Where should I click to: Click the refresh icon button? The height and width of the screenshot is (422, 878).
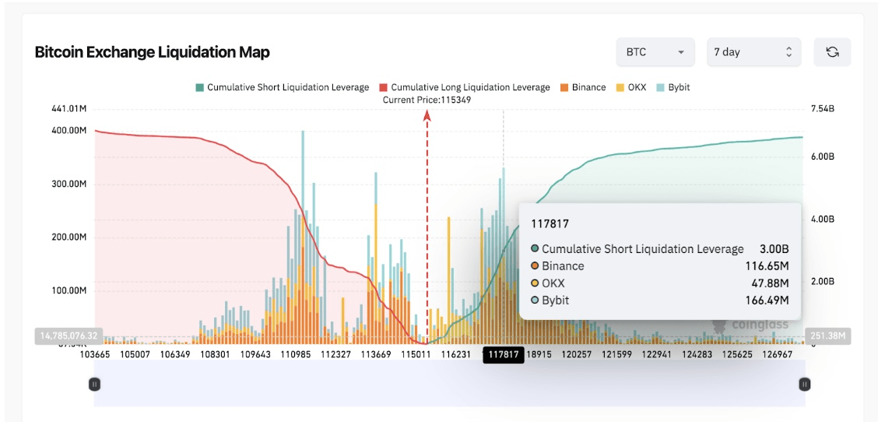(832, 52)
